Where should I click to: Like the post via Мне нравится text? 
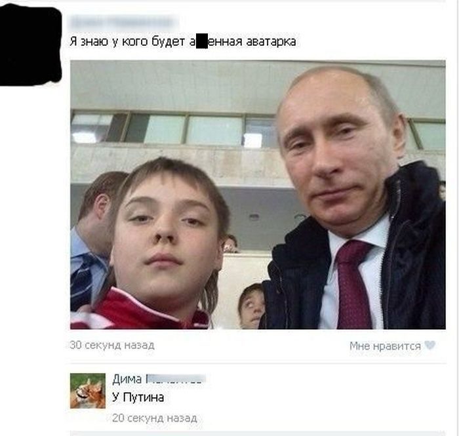[x=385, y=346]
